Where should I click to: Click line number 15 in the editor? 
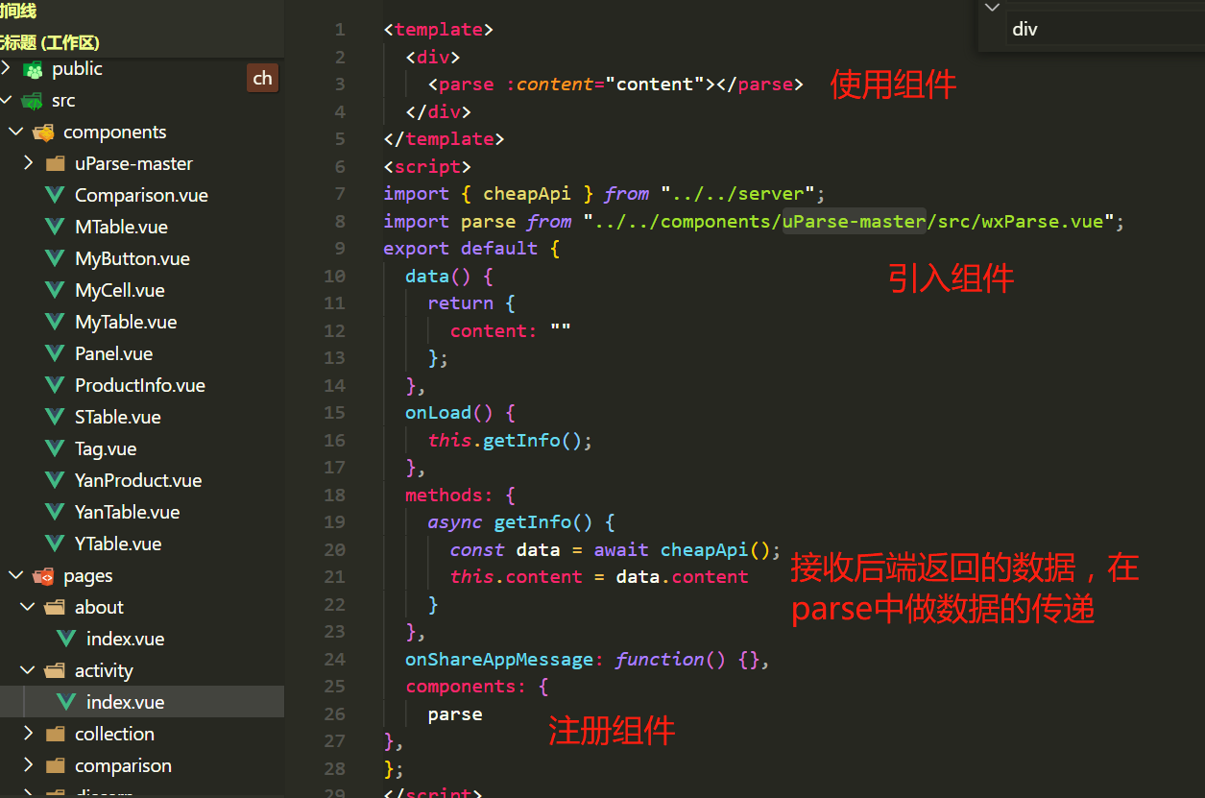pyautogui.click(x=333, y=412)
